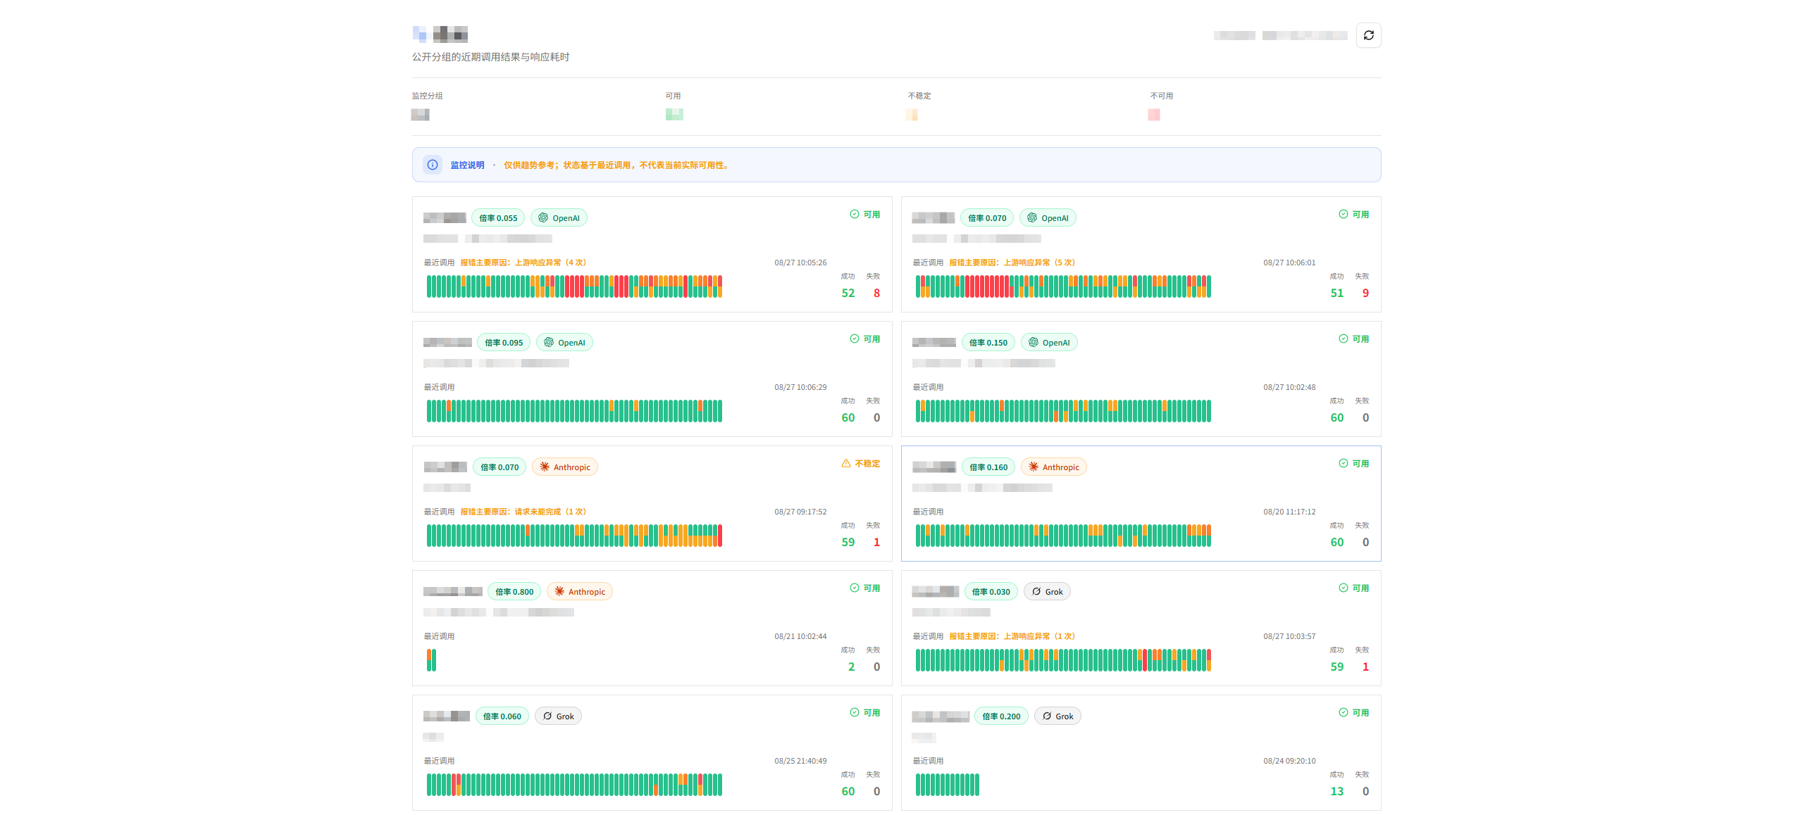Click the info icon beside 监控说明
This screenshot has width=1793, height=815.
[x=433, y=165]
